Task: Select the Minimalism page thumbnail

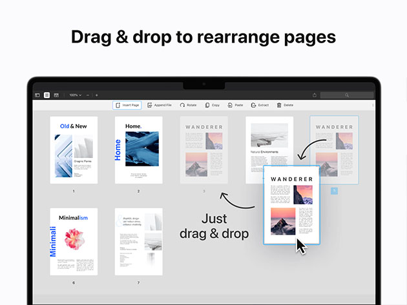Action: (74, 241)
